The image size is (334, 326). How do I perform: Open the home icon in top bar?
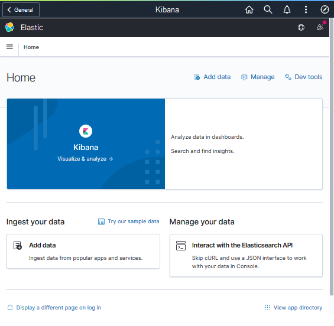(x=249, y=10)
